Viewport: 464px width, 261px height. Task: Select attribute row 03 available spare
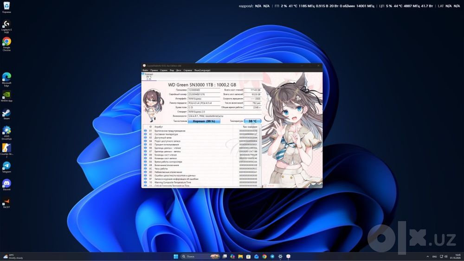(x=200, y=138)
